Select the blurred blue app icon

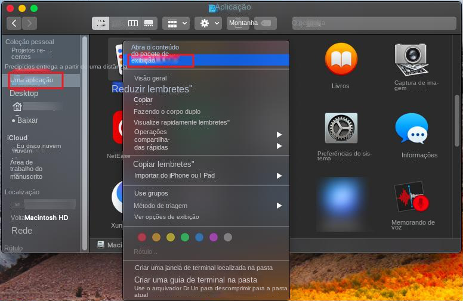tap(341, 204)
